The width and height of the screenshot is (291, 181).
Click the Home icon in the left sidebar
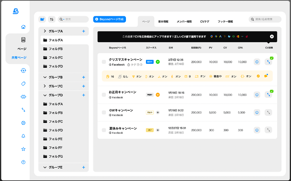[24, 27]
